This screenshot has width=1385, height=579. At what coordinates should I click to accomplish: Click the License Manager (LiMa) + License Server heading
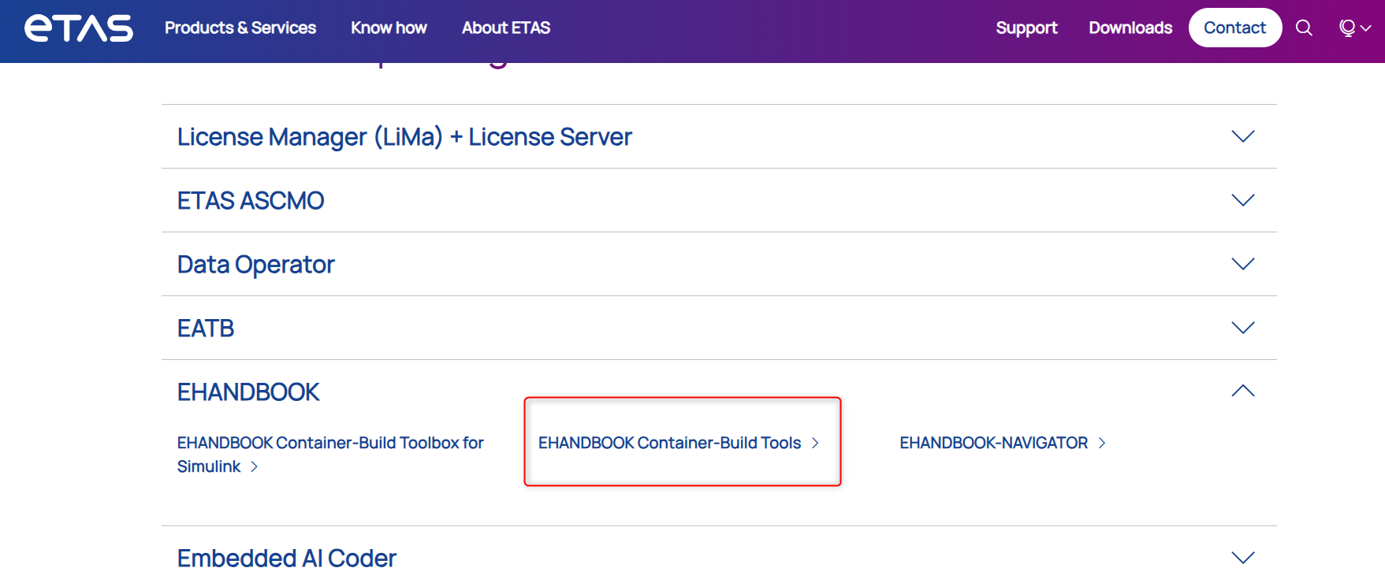pyautogui.click(x=404, y=137)
